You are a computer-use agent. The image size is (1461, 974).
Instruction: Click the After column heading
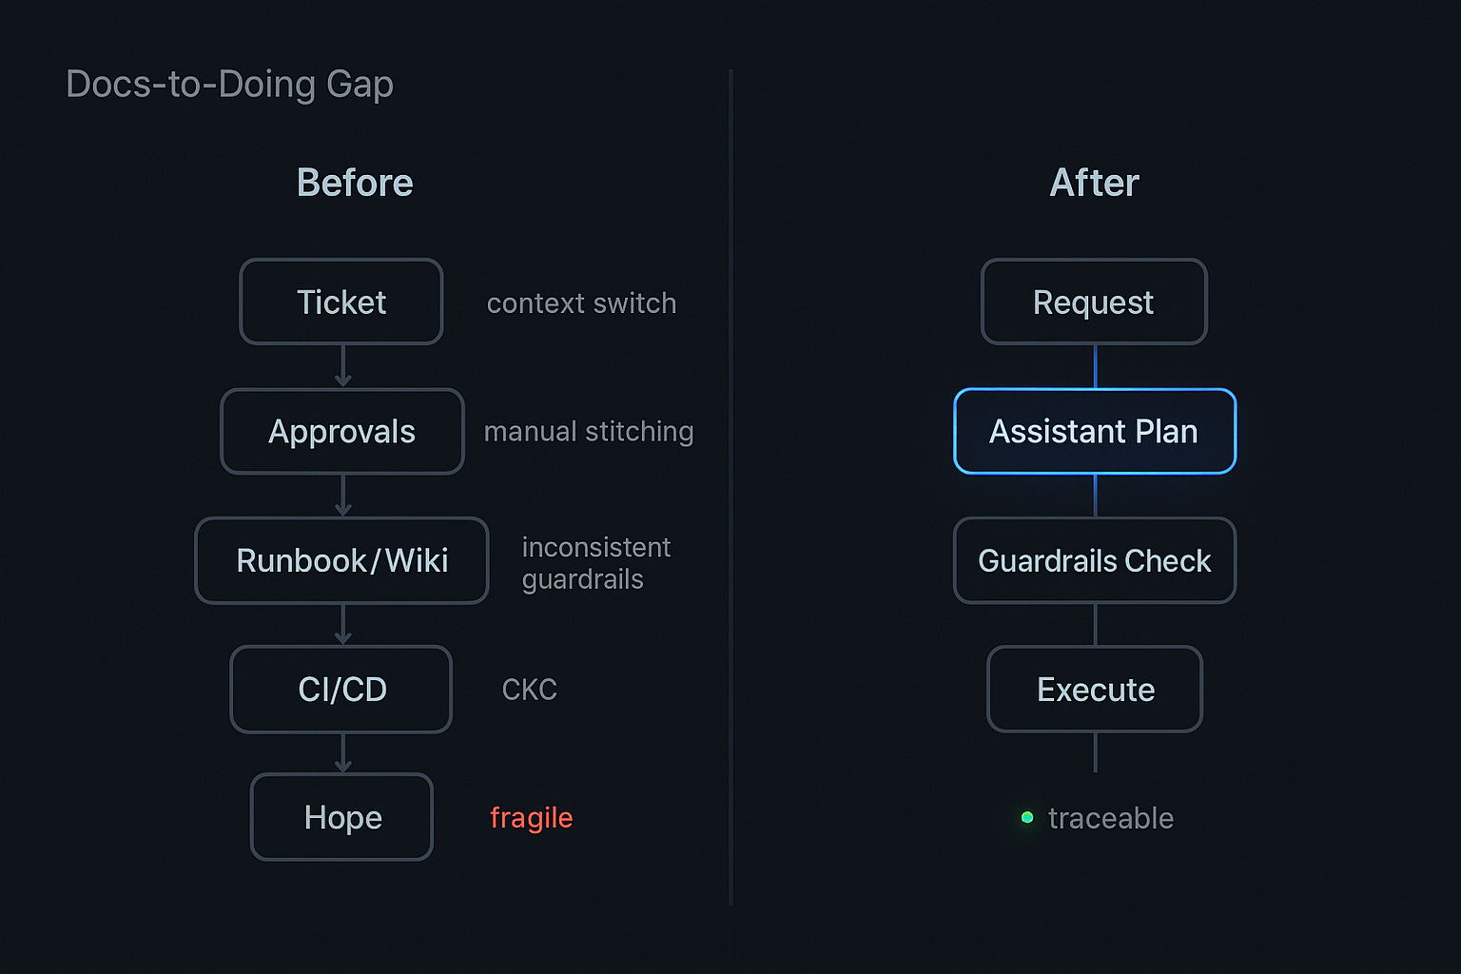click(1094, 183)
